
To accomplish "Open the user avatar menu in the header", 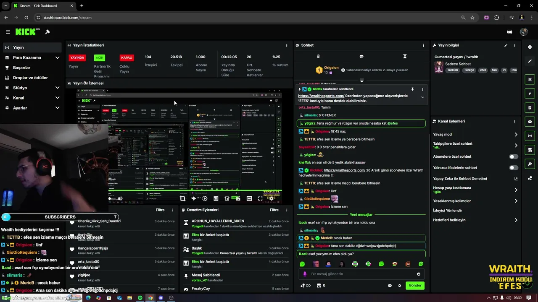I will (x=524, y=32).
